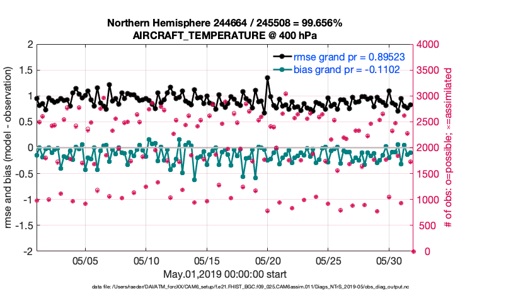Click the 05/25 x-axis tick label
Viewport: 523px width, 296px height.
328,260
